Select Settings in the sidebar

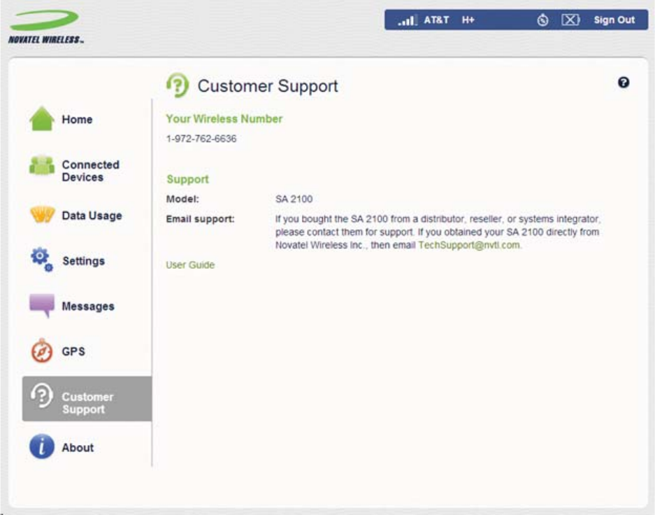[84, 261]
